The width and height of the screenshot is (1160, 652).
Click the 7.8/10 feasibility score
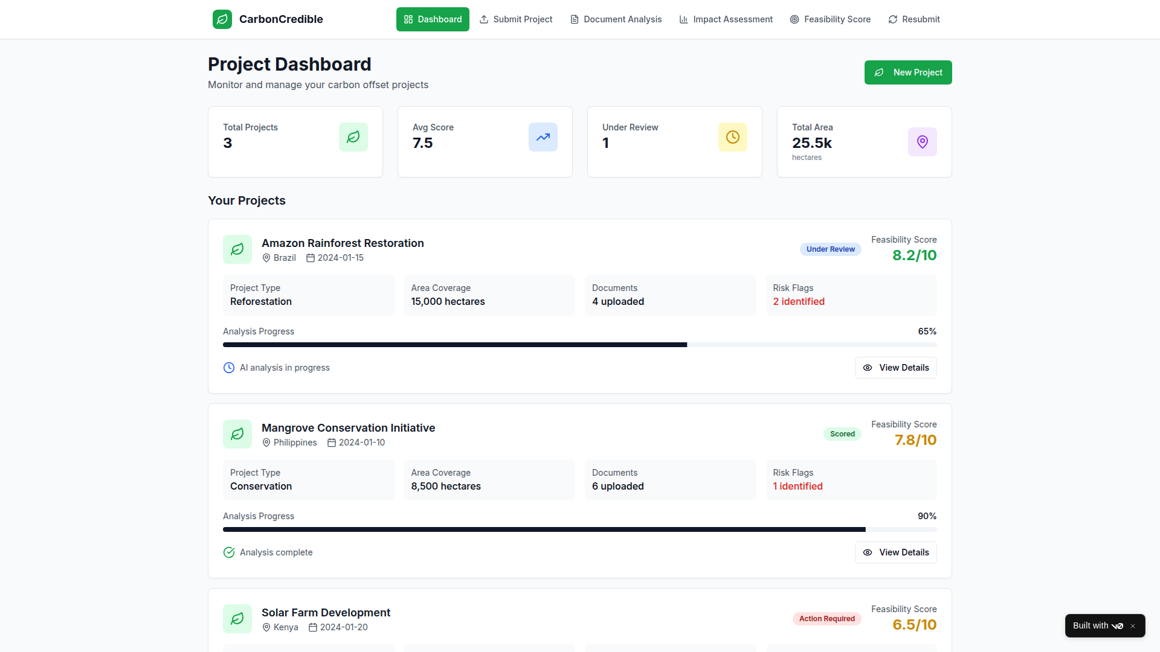tap(916, 440)
